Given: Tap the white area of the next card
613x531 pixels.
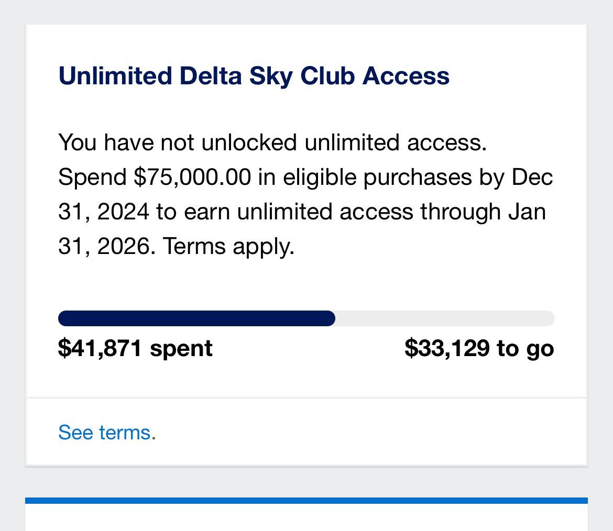Looking at the screenshot, I should tap(306, 518).
